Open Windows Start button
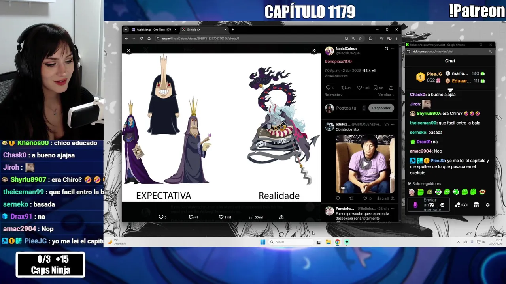The width and height of the screenshot is (506, 284). (x=263, y=242)
